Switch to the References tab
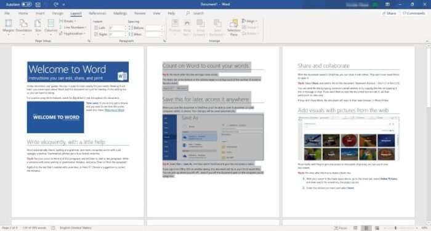Viewport: 431px width, 231px height. coord(97,13)
